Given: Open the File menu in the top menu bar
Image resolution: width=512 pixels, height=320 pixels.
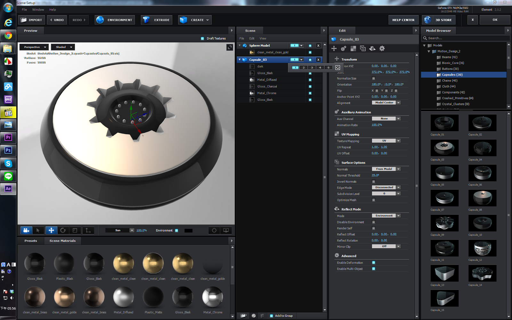Looking at the screenshot, I should 24,10.
